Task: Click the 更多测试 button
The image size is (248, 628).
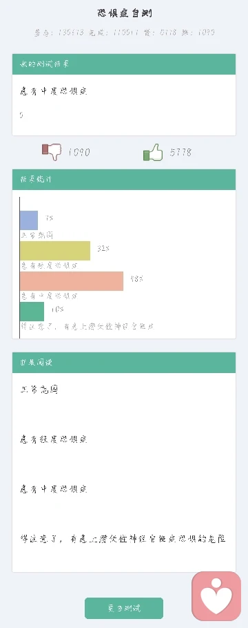Action: click(124, 609)
